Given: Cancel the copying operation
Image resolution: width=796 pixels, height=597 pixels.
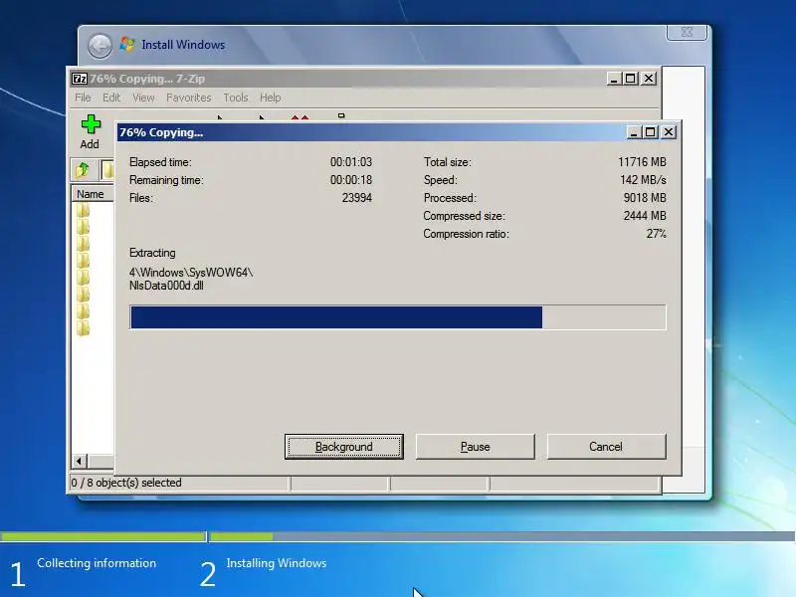Looking at the screenshot, I should (x=606, y=447).
